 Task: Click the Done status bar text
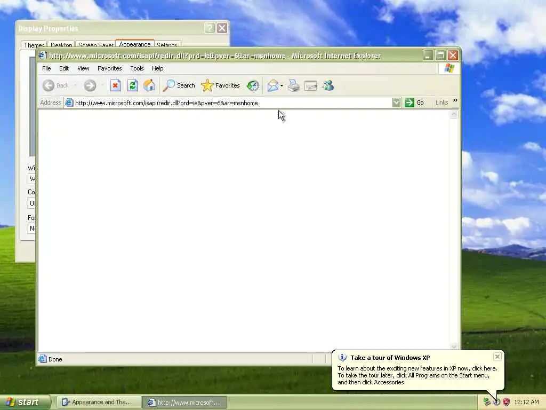pyautogui.click(x=55, y=359)
